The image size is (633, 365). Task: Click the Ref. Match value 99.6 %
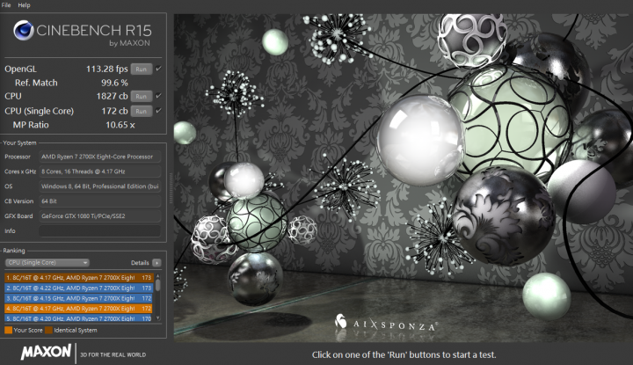[x=114, y=83]
